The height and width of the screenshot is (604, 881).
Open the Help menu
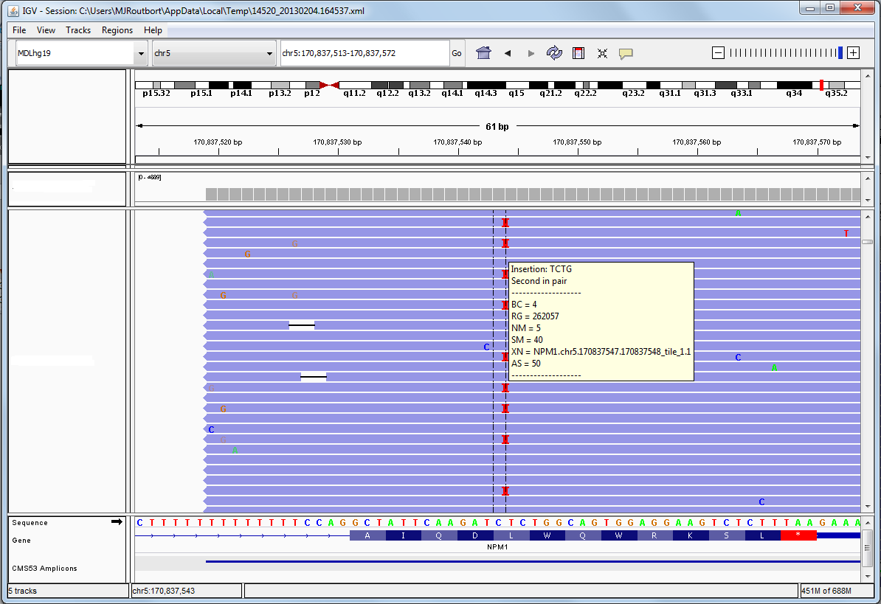(x=153, y=30)
